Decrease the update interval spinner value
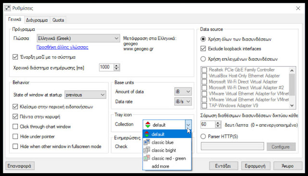This screenshot has height=176, width=308. coord(116,69)
